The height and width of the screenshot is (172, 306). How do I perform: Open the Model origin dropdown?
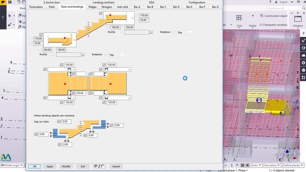tap(12, 165)
